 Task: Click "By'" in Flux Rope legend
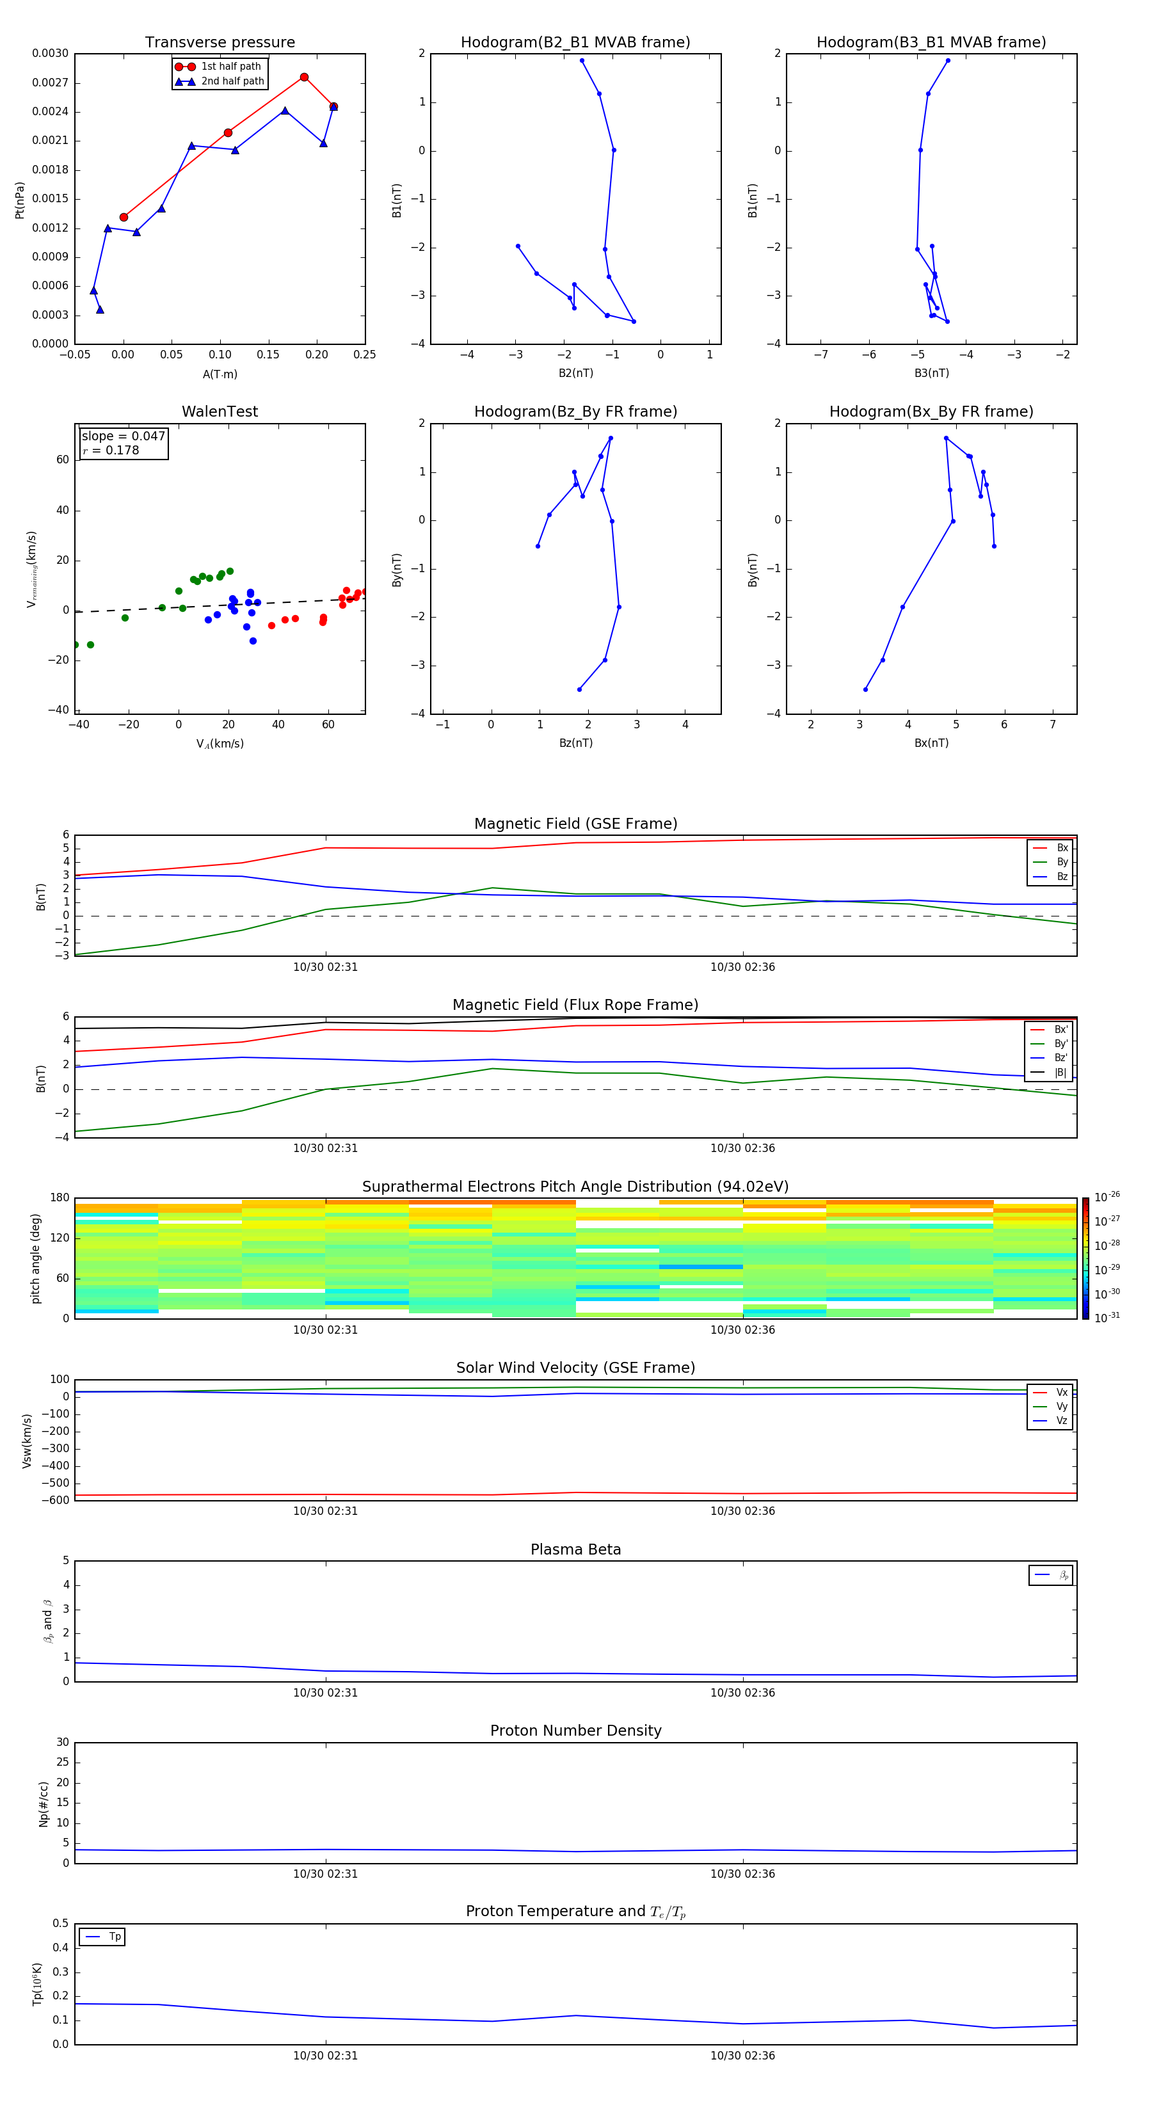(x=1049, y=1044)
